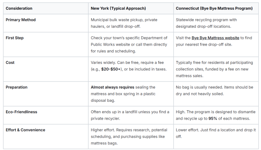
Task: Select the Effort & Convenience row label
Action: pos(25,130)
